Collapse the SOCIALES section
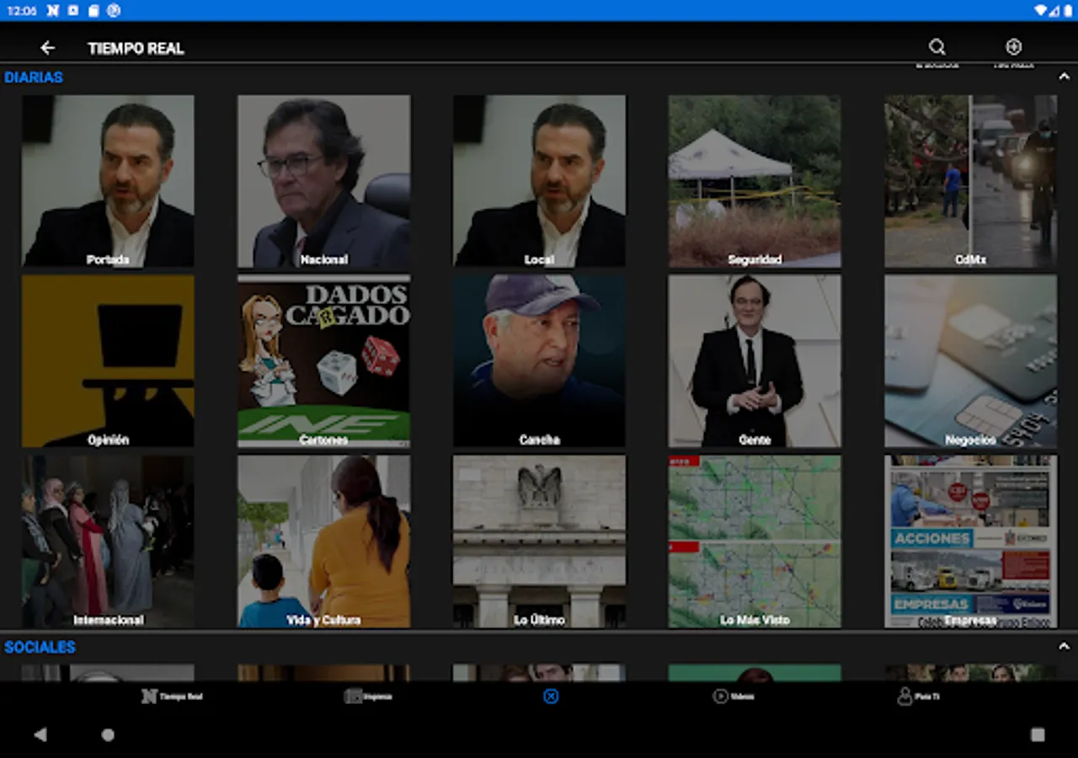 click(1064, 647)
